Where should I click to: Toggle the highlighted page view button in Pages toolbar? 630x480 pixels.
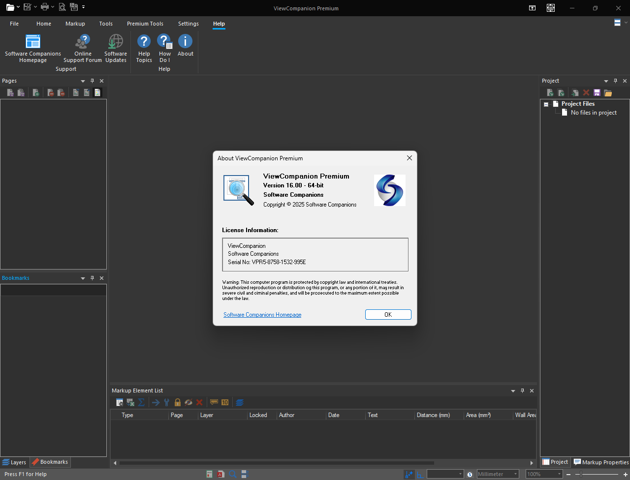(97, 92)
